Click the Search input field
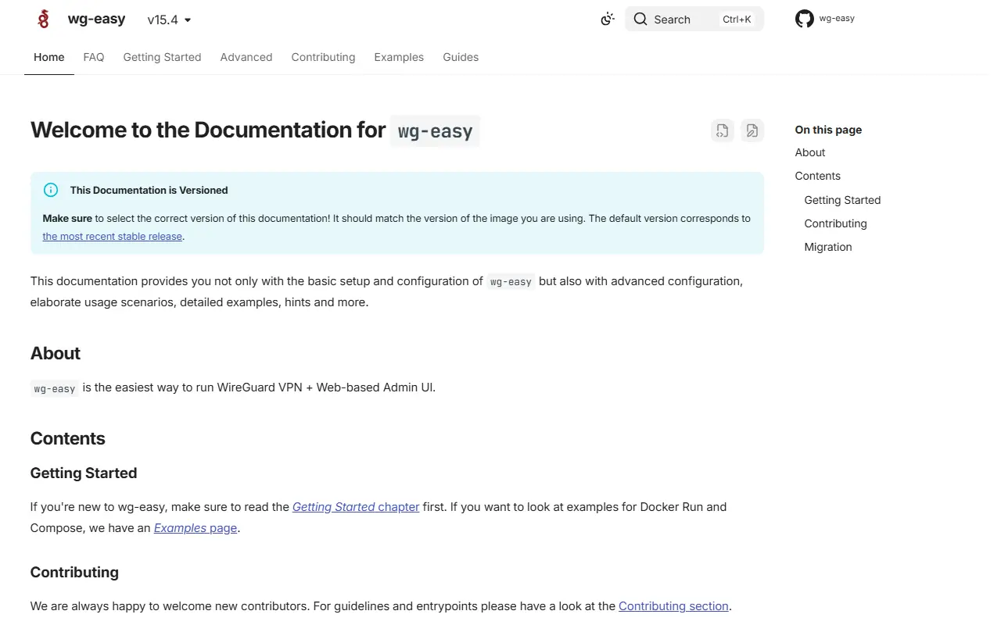This screenshot has width=1001, height=625. pyautogui.click(x=694, y=20)
